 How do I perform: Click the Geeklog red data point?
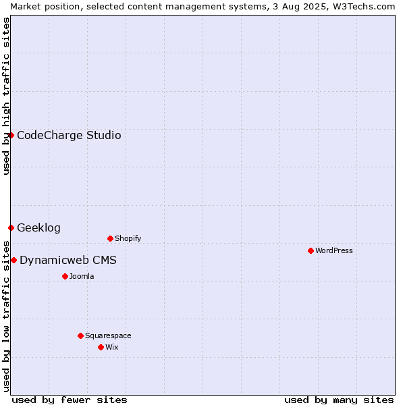(11, 228)
